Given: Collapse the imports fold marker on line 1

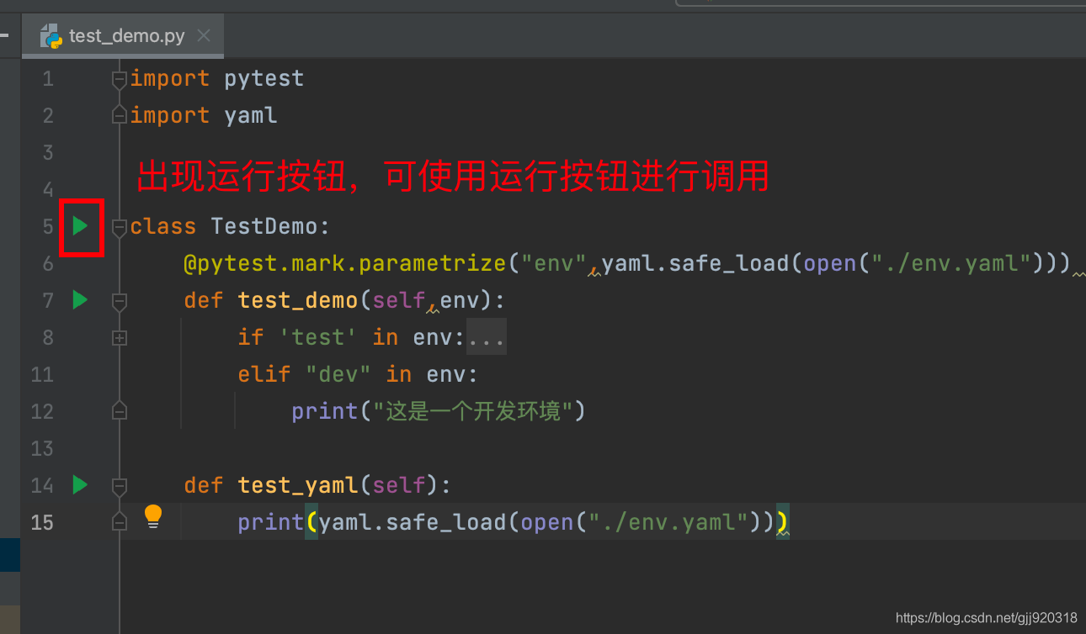Looking at the screenshot, I should click(120, 79).
